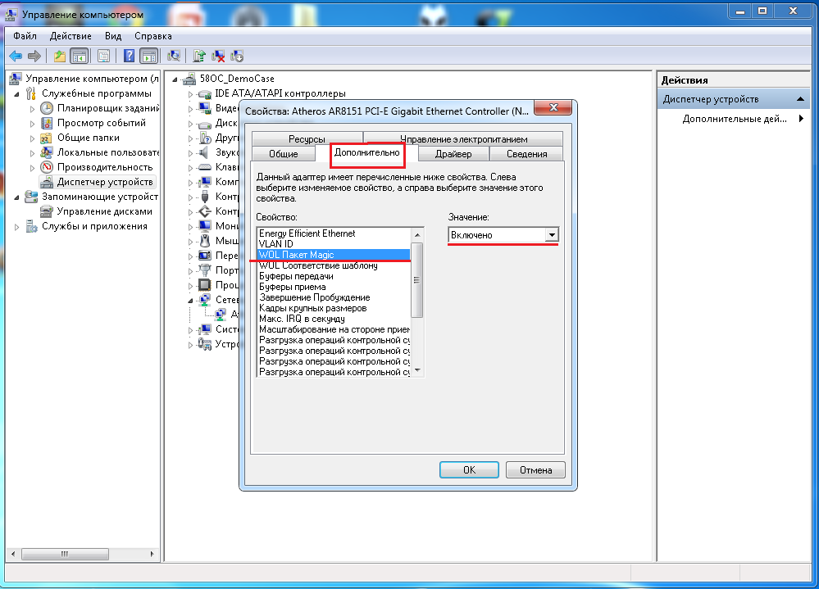This screenshot has height=589, width=819.
Task: Open the Значение dropdown showing Включено
Action: tap(552, 235)
